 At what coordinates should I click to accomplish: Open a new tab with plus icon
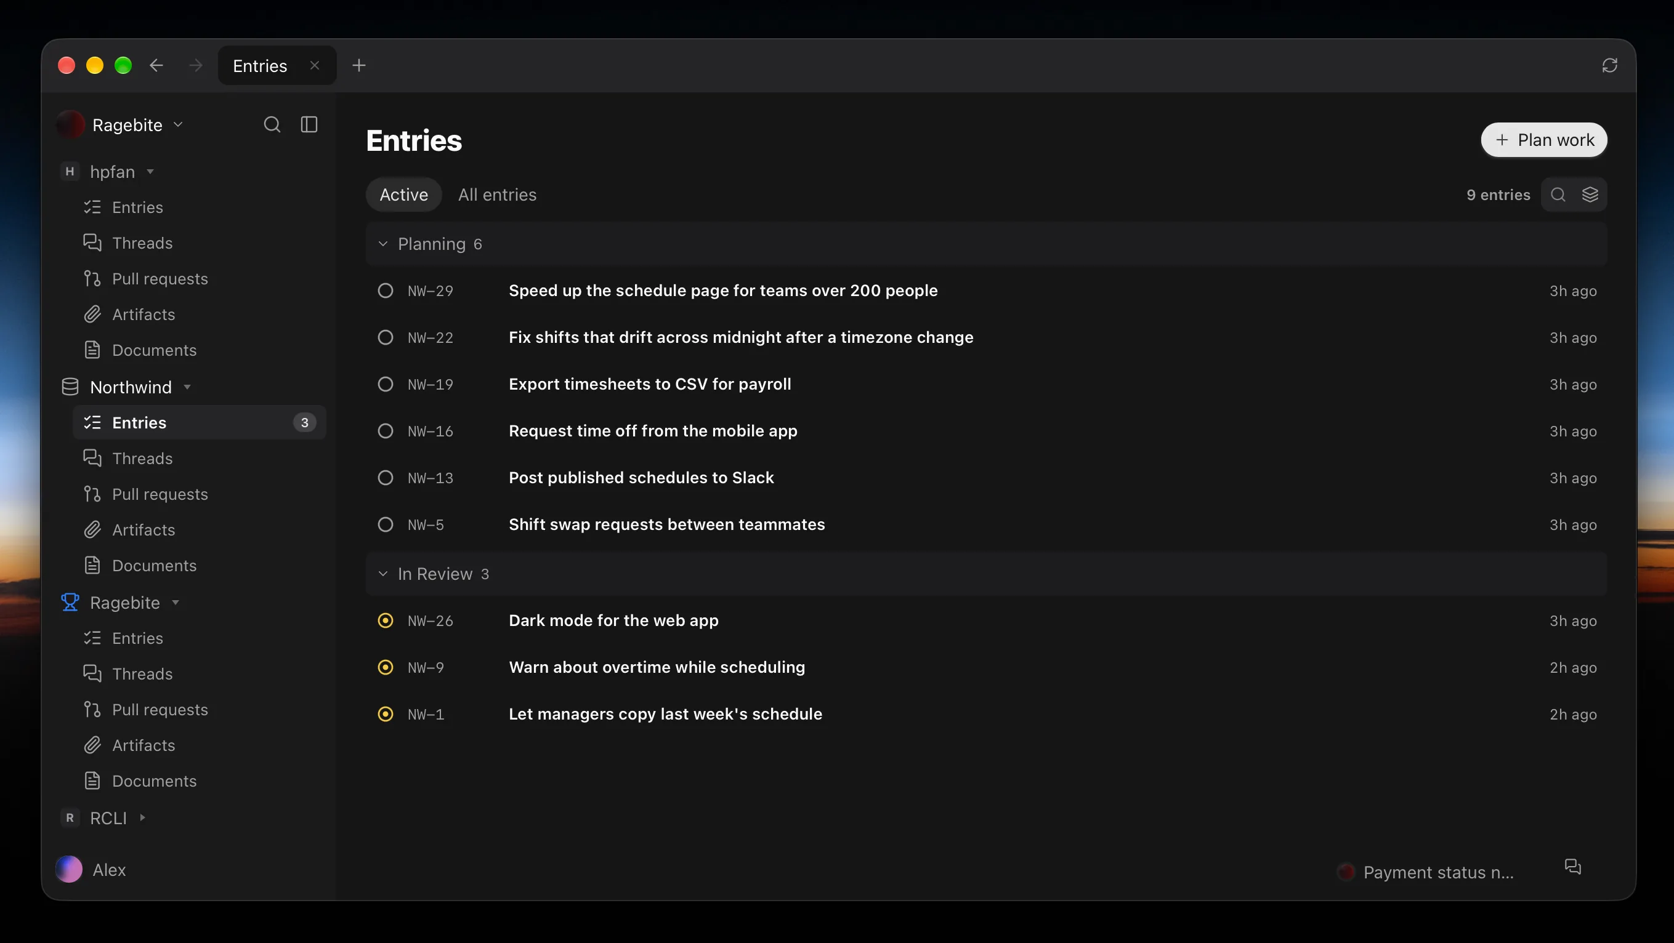358,66
